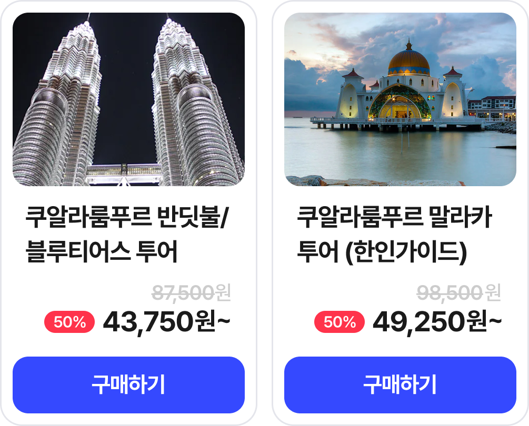This screenshot has height=426, width=529.
Task: Click the cloudy sky above the mosque
Action: click(x=337, y=37)
